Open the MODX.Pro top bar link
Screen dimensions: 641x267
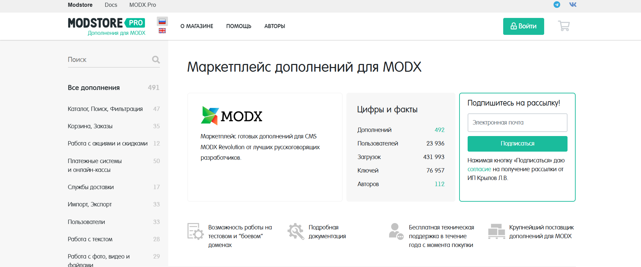click(143, 5)
